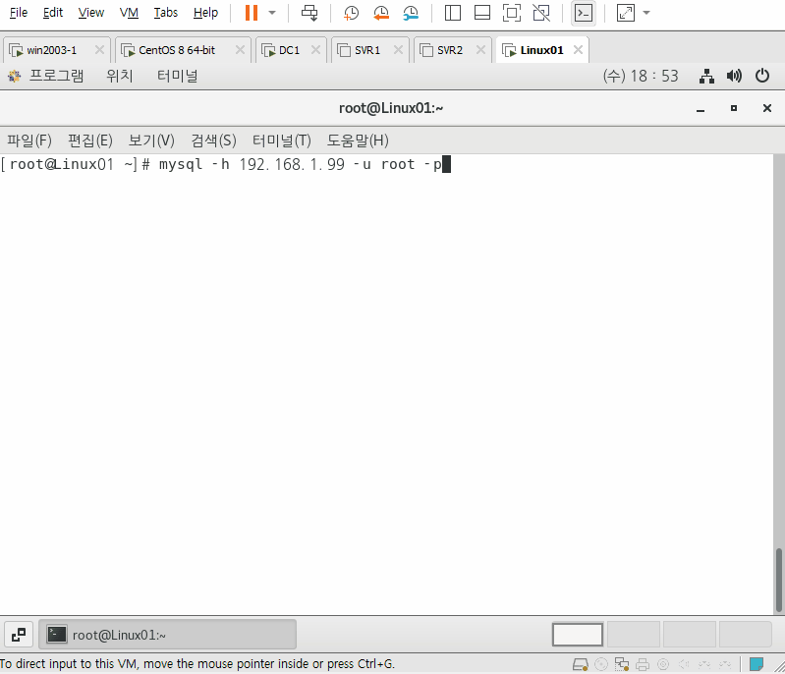Switch to the win2003-1 tab

tap(51, 50)
